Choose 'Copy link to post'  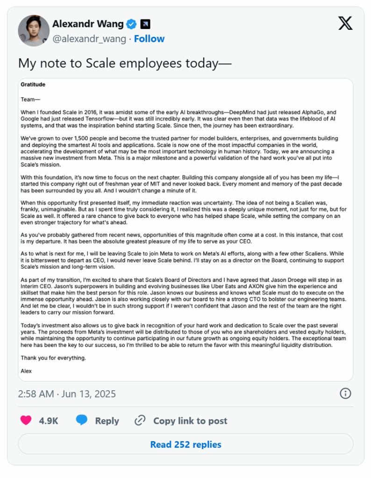(x=190, y=421)
